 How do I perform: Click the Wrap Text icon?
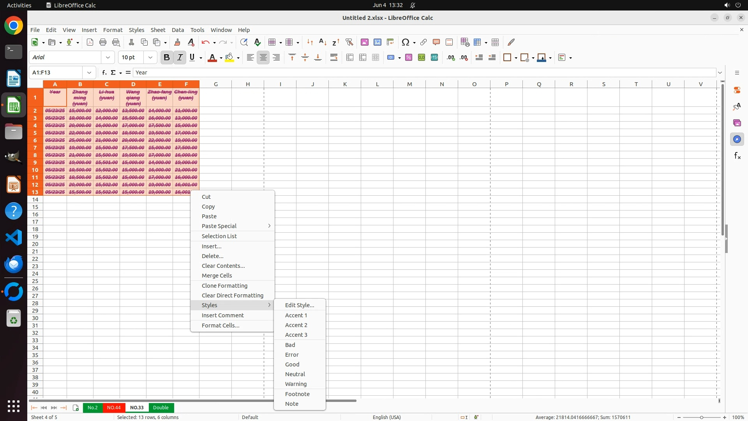point(334,58)
